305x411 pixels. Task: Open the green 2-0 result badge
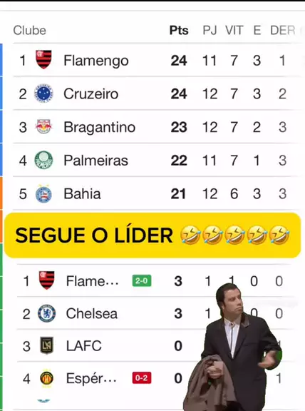[142, 281]
